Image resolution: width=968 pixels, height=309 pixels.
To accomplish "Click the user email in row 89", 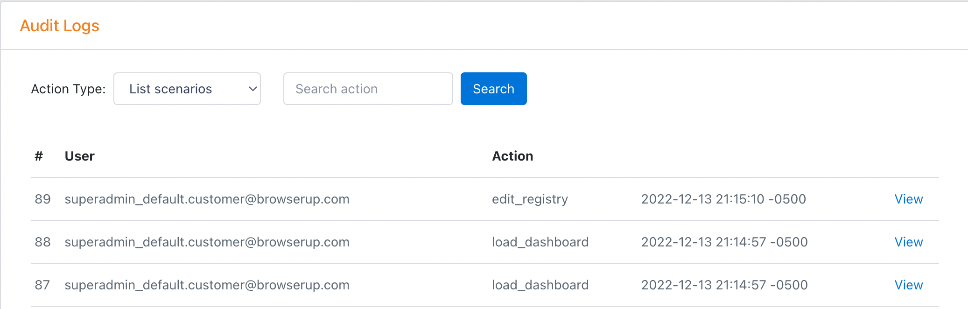I will [207, 199].
